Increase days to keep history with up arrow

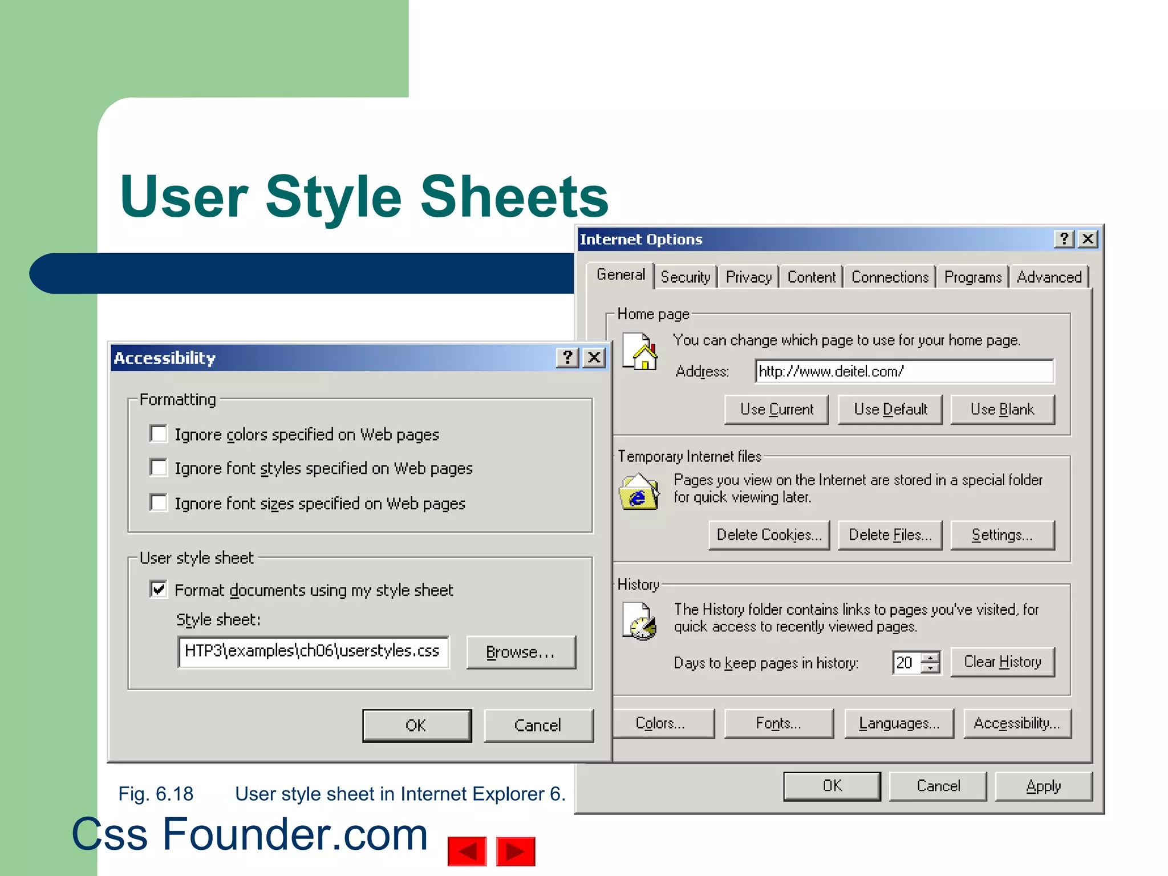tap(930, 657)
